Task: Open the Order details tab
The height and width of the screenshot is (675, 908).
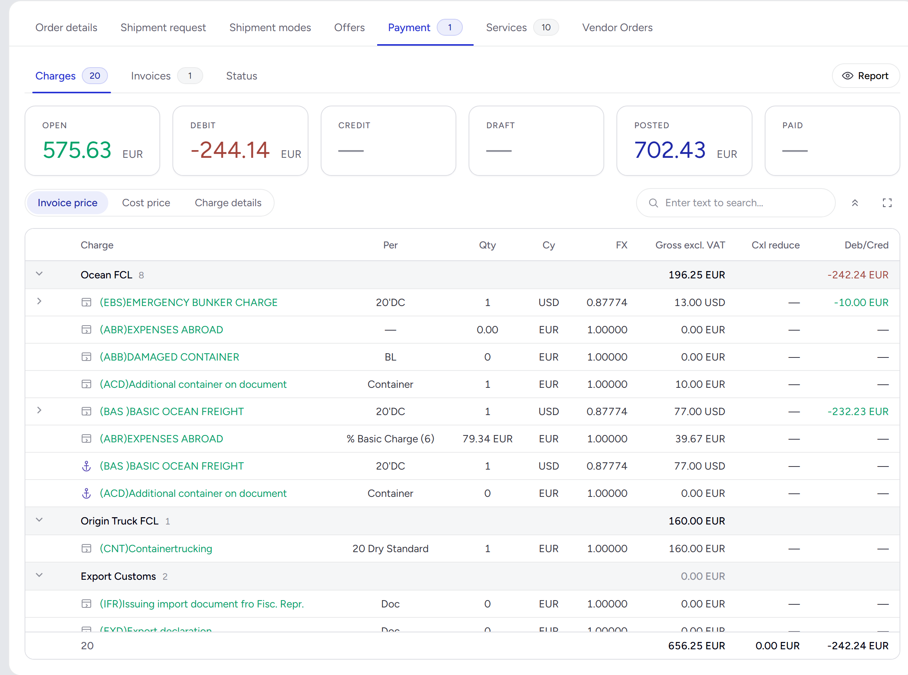Action: pos(66,27)
